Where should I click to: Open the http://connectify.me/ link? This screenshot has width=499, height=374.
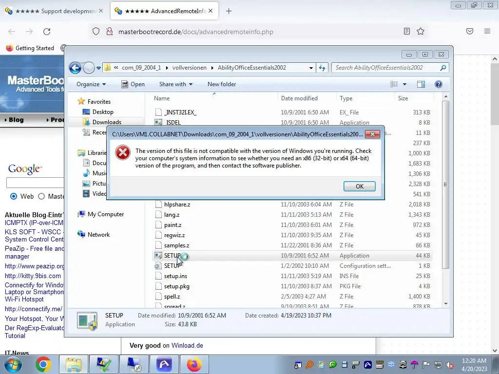(x=34, y=309)
